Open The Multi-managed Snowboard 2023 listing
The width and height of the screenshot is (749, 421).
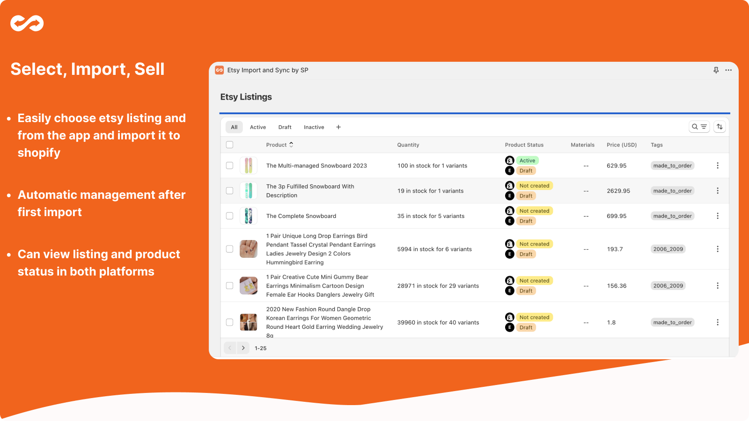click(316, 166)
